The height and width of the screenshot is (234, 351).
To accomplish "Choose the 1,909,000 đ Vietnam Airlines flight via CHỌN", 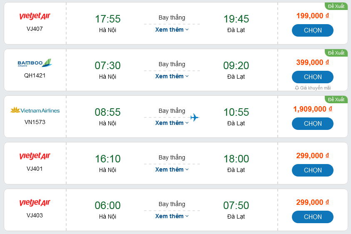I will [313, 124].
